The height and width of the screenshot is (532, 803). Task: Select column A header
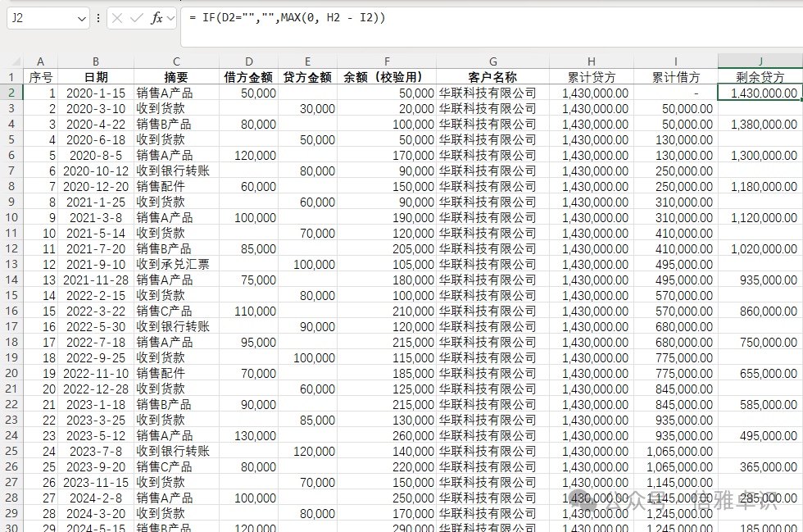tap(40, 61)
